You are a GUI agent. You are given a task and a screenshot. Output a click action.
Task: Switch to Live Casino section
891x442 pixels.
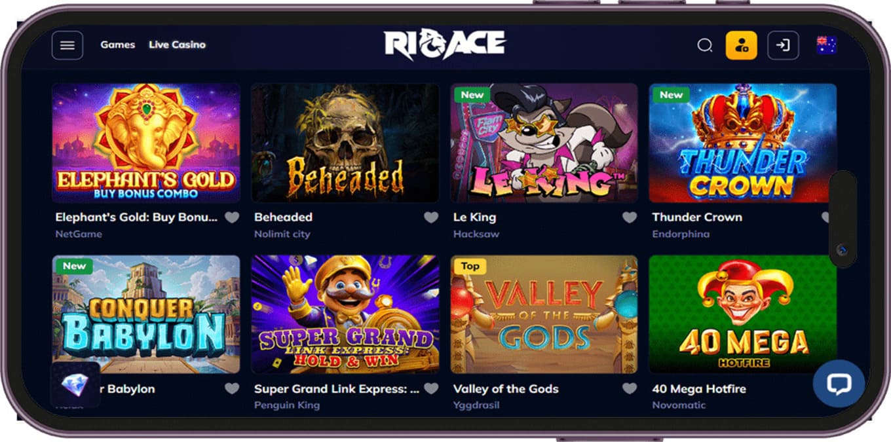coord(177,45)
